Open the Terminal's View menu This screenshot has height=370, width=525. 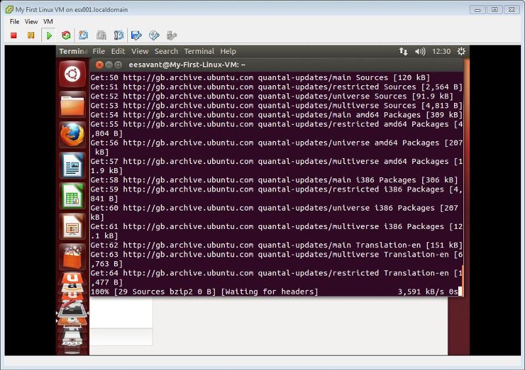(x=140, y=51)
